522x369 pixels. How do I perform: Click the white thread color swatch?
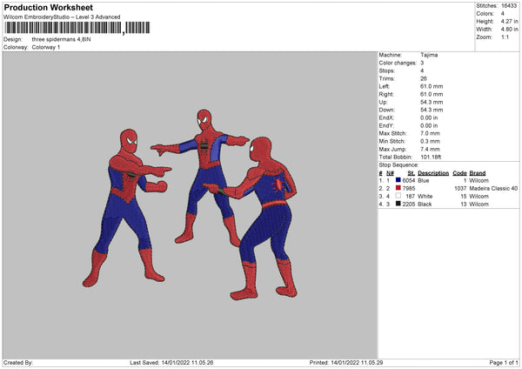coord(398,197)
